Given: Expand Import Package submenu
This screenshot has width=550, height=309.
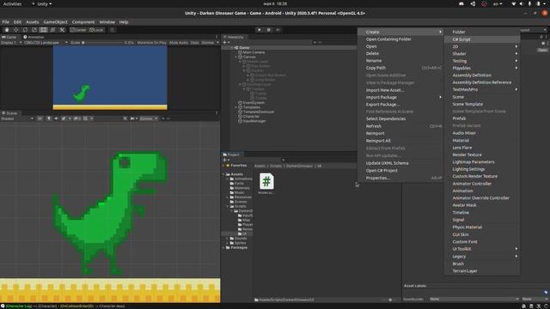Looking at the screenshot, I should 400,97.
